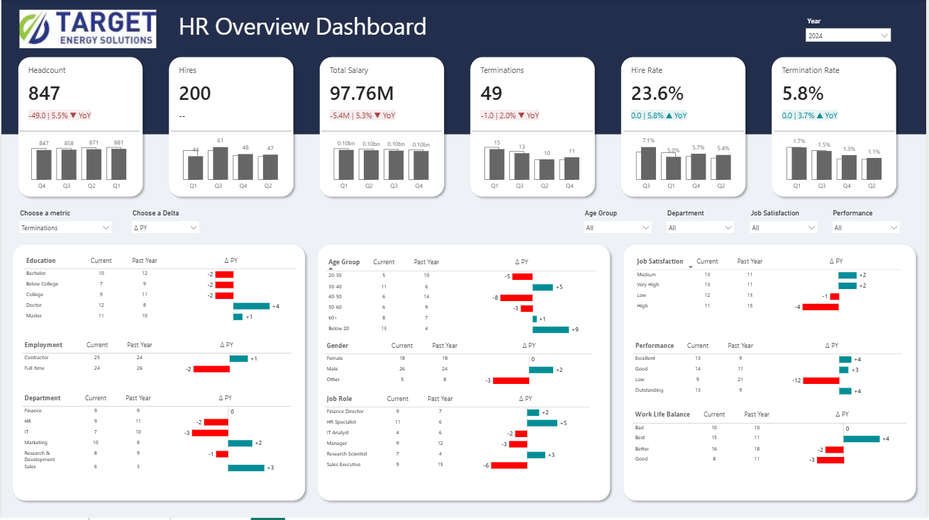Click Headcount YoY change -49.0 | 5.5%
This screenshot has height=520, width=929.
pos(60,115)
